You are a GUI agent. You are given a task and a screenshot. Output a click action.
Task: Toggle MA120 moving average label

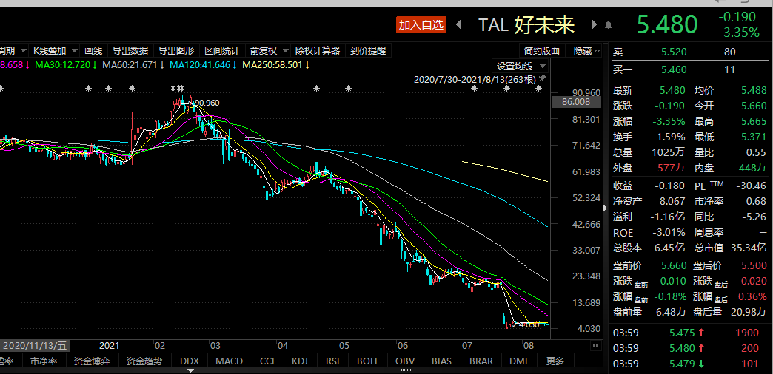[200, 65]
